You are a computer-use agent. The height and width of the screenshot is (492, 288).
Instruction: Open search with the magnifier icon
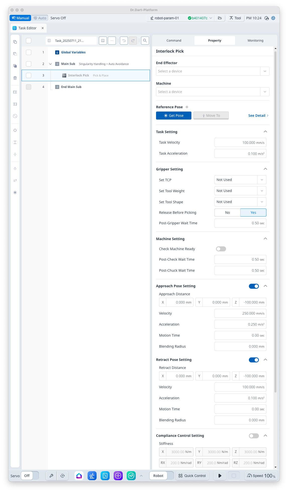(x=145, y=41)
